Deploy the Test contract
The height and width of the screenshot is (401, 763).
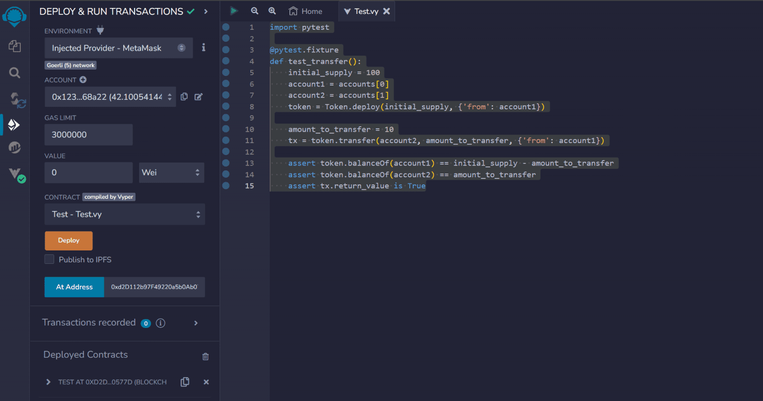69,240
